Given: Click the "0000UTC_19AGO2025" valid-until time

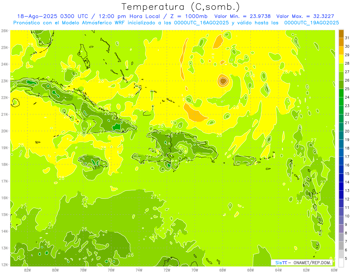Looking at the screenshot, I should [x=312, y=23].
